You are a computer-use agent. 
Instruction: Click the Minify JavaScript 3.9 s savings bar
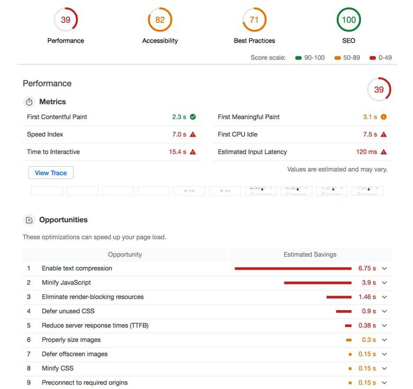[318, 283]
